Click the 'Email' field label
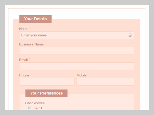This screenshot has width=154, height=115. (23, 60)
